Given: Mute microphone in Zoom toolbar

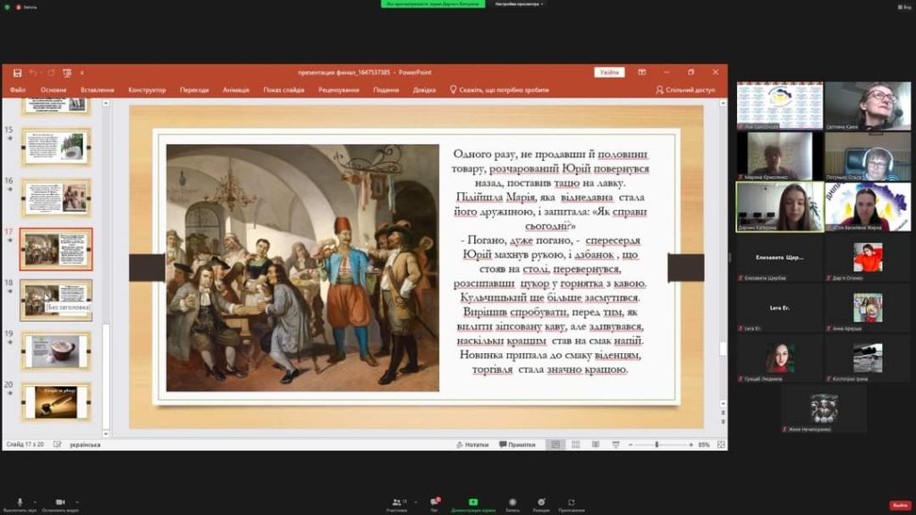Looking at the screenshot, I should click(x=20, y=504).
